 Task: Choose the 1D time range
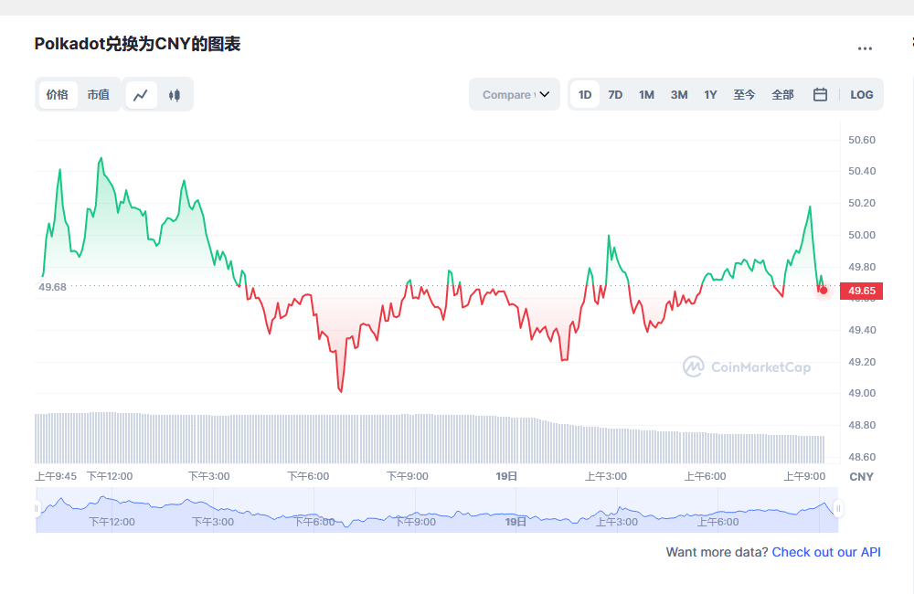pos(585,94)
